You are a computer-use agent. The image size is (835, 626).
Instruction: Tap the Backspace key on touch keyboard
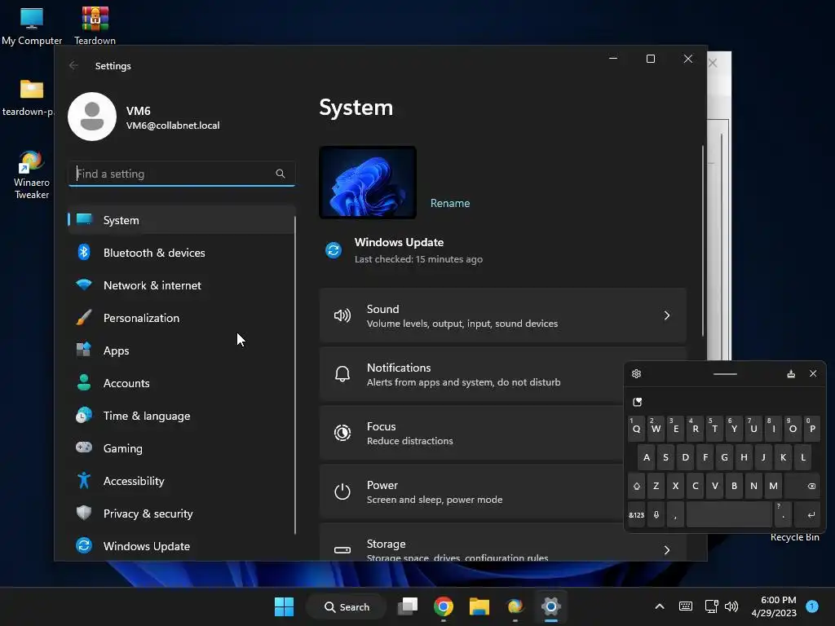(803, 486)
